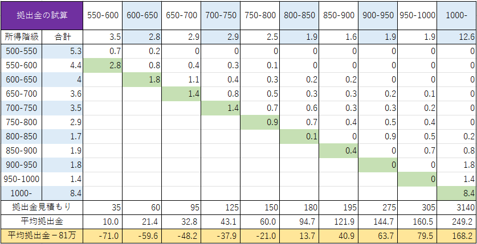Click the cell containing 168.2

click(x=456, y=235)
